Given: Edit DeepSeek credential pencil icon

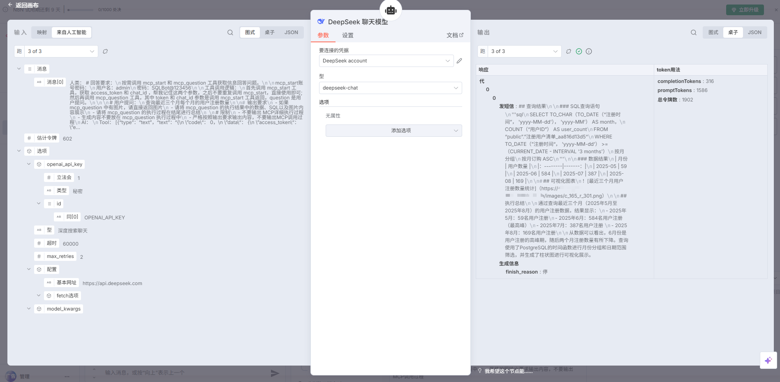Looking at the screenshot, I should (459, 61).
